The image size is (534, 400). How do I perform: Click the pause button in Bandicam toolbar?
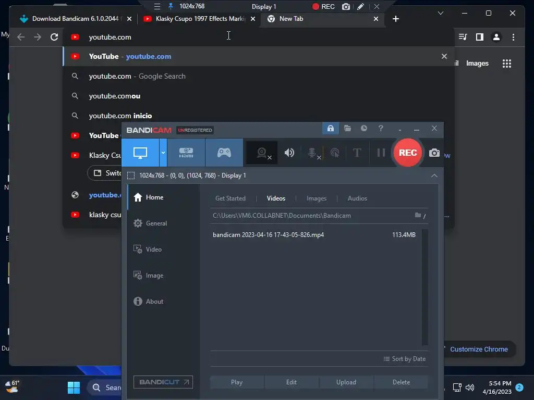pos(381,153)
